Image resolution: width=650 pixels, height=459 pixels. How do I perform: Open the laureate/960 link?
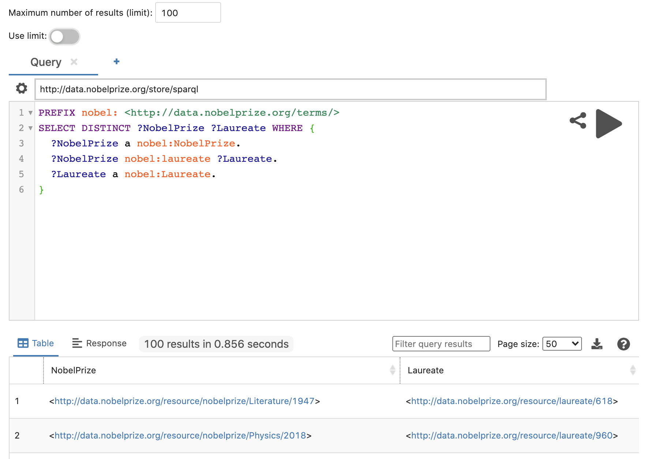pyautogui.click(x=512, y=436)
